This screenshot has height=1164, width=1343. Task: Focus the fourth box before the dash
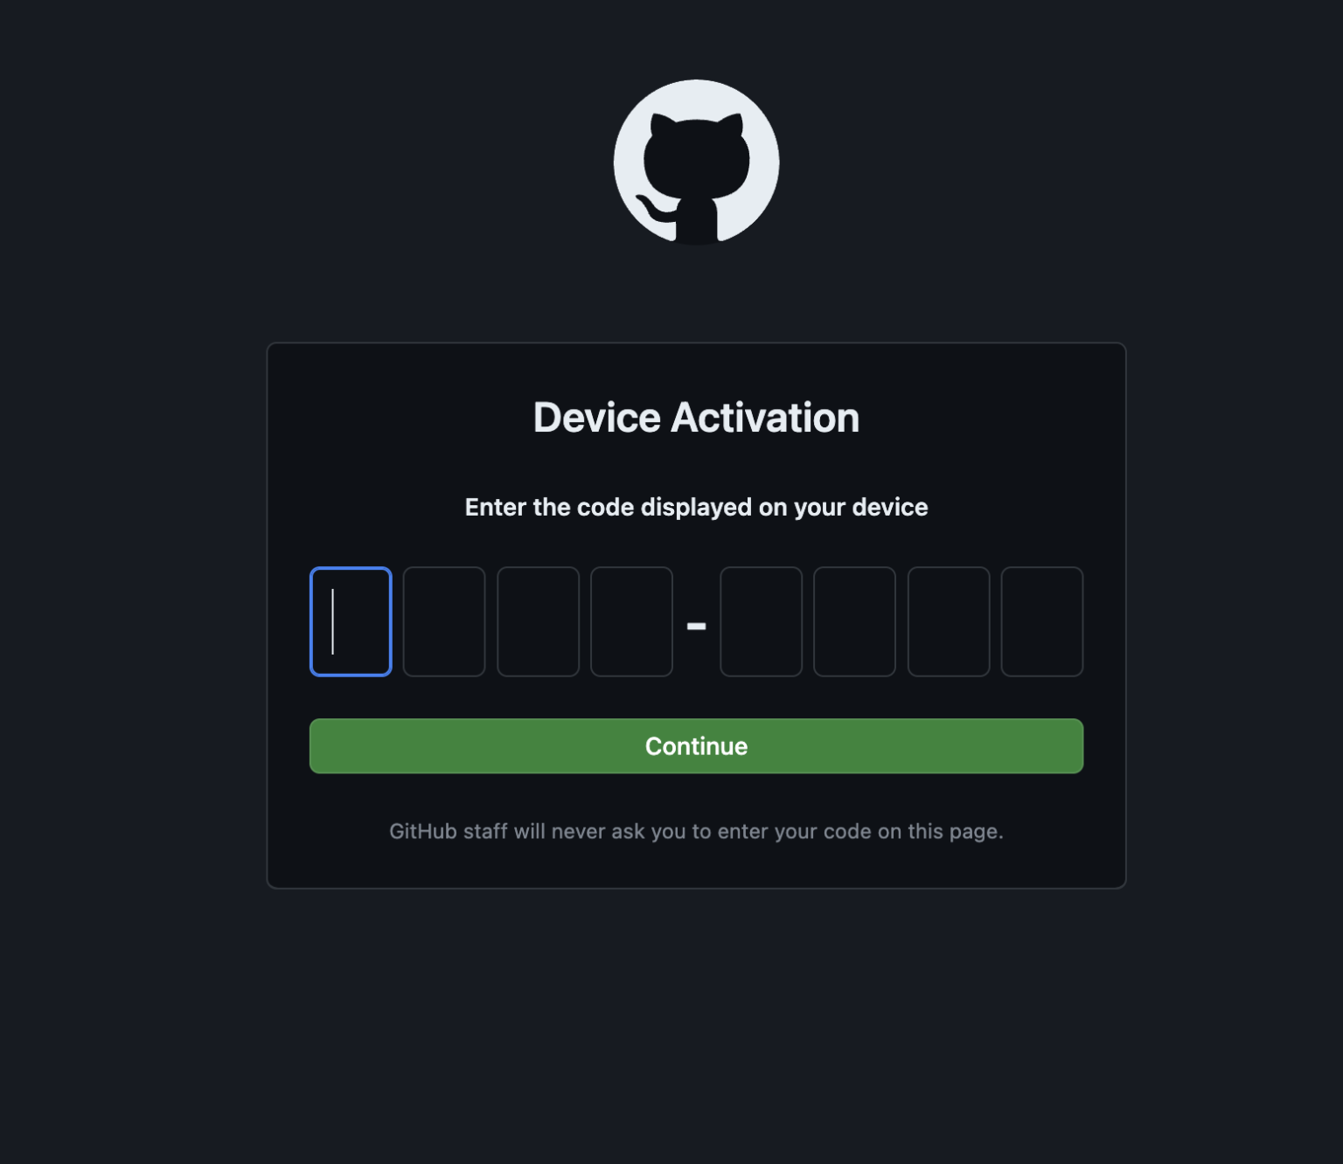pos(631,621)
